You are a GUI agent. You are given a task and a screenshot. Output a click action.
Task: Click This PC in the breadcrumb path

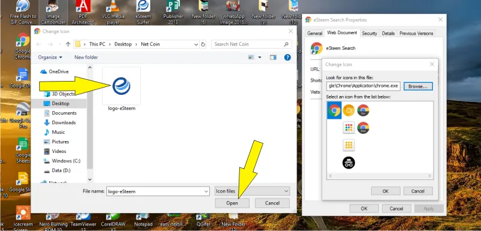point(97,44)
